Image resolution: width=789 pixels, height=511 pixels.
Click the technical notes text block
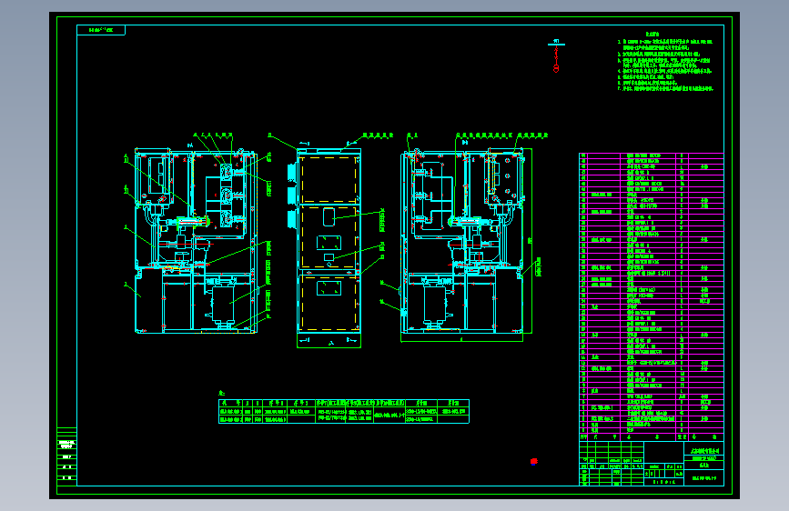click(x=665, y=63)
